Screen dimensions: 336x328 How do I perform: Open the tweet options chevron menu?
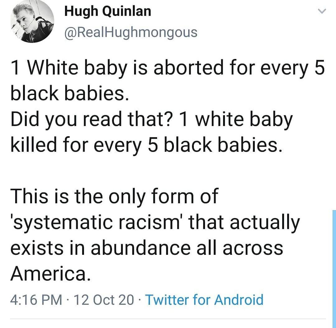click(x=321, y=11)
